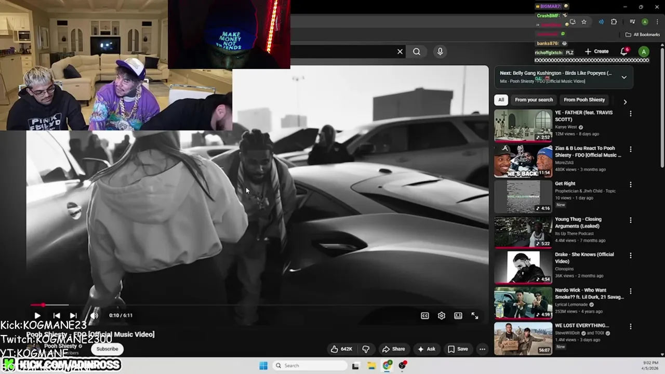Expand the mix playlist chevron

pos(624,77)
